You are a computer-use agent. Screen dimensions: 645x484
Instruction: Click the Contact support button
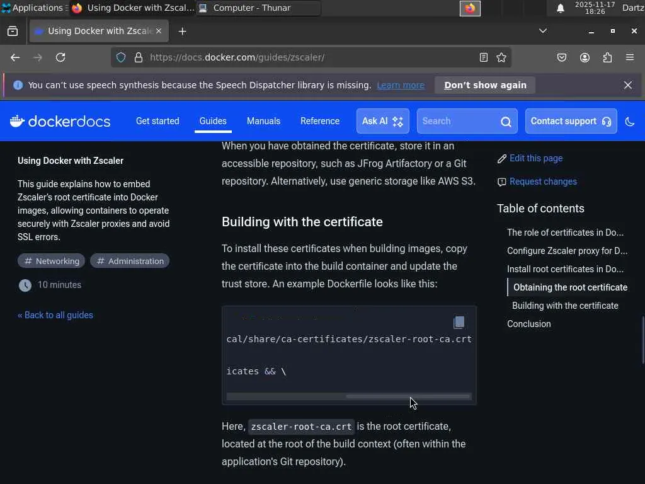click(x=571, y=121)
